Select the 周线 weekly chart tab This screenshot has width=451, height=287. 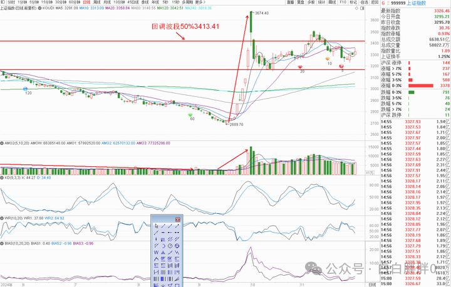tap(97, 3)
